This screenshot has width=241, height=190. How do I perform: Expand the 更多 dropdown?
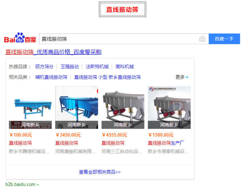pos(182,77)
